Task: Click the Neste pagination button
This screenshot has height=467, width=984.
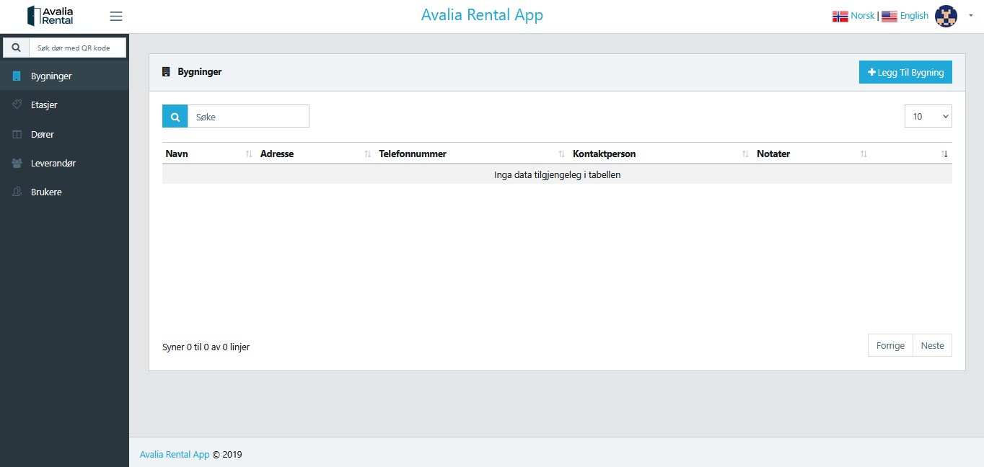Action: click(932, 345)
